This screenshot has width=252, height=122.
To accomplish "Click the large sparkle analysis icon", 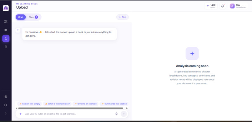I will [192, 54].
